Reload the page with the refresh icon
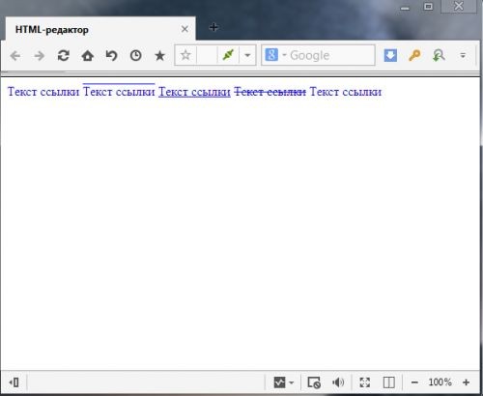 [x=63, y=56]
